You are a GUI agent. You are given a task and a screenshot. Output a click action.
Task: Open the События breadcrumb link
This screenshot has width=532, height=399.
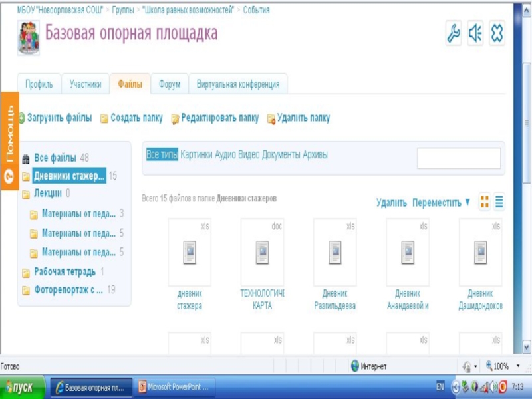(256, 10)
